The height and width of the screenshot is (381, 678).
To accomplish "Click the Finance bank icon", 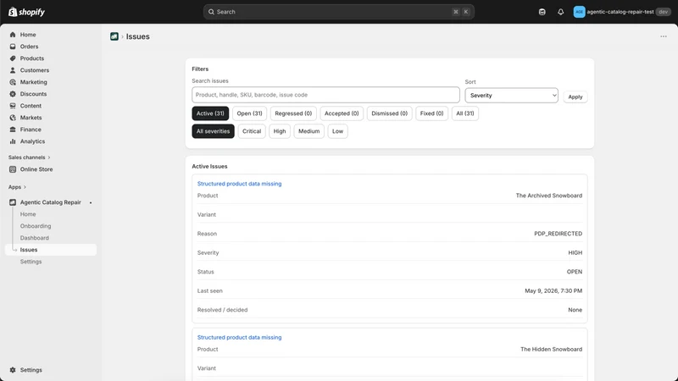I will 13,130.
